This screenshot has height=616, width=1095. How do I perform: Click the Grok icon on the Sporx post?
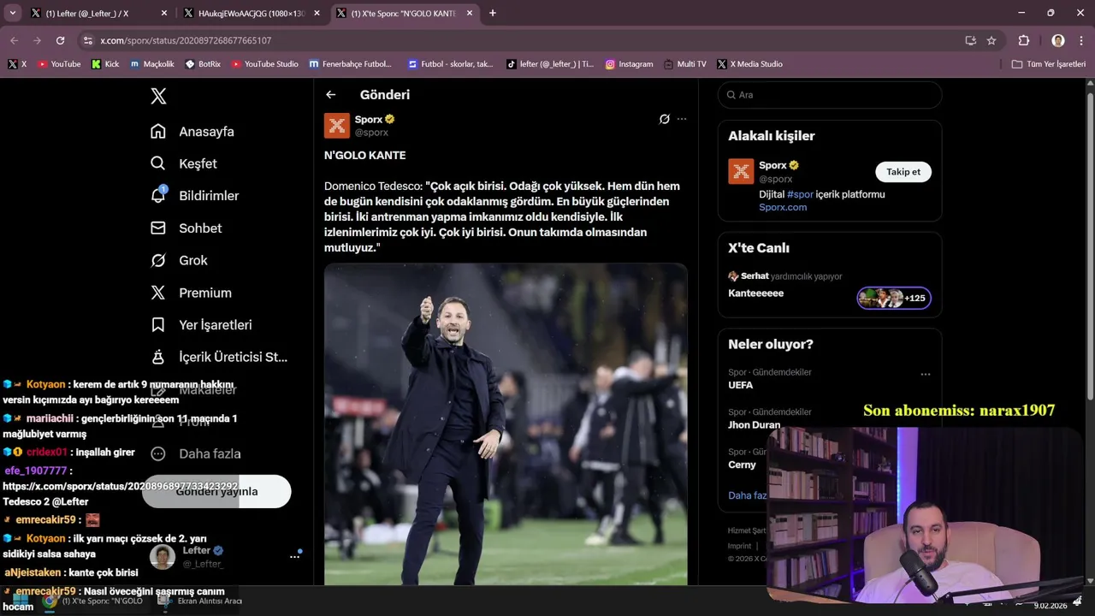[x=664, y=119]
